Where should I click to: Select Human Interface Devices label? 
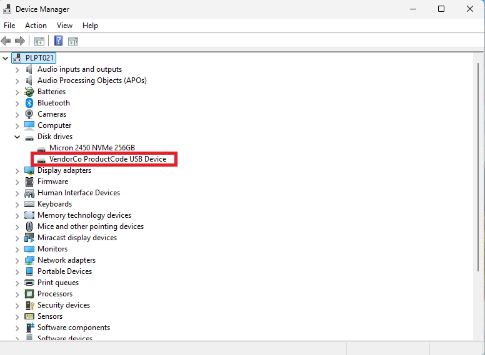click(79, 193)
